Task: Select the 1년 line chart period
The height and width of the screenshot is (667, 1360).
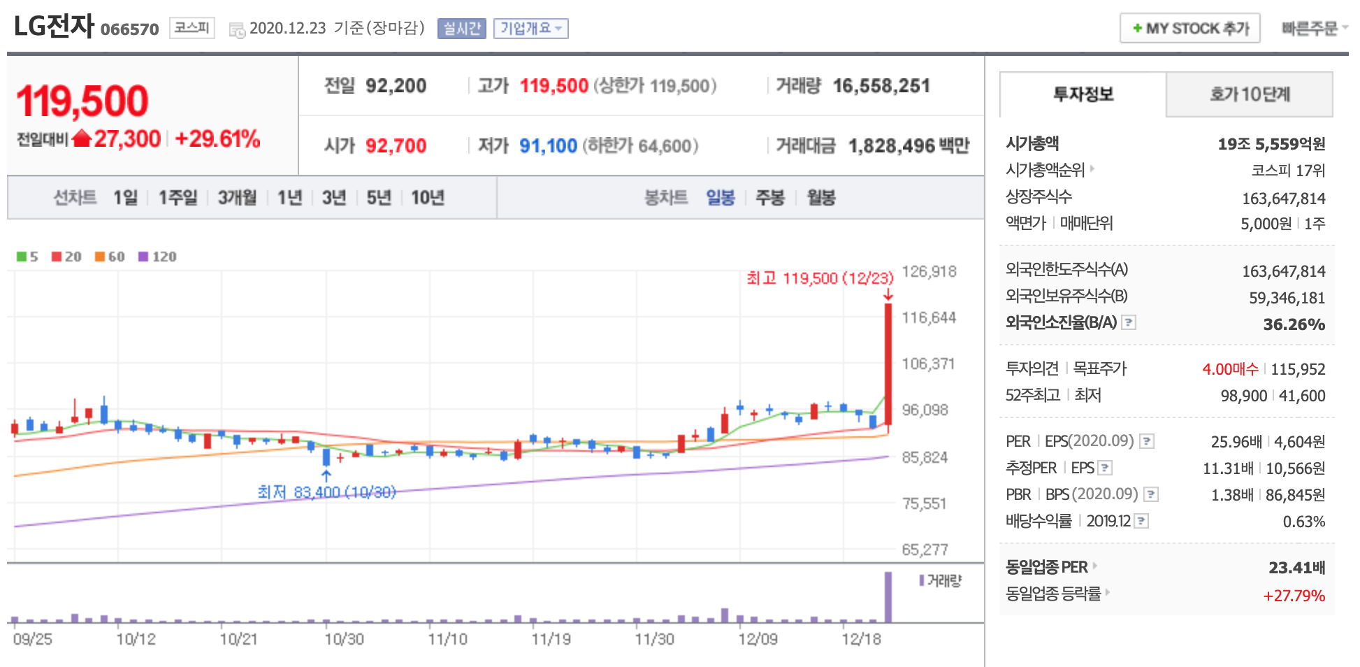Action: click(290, 198)
